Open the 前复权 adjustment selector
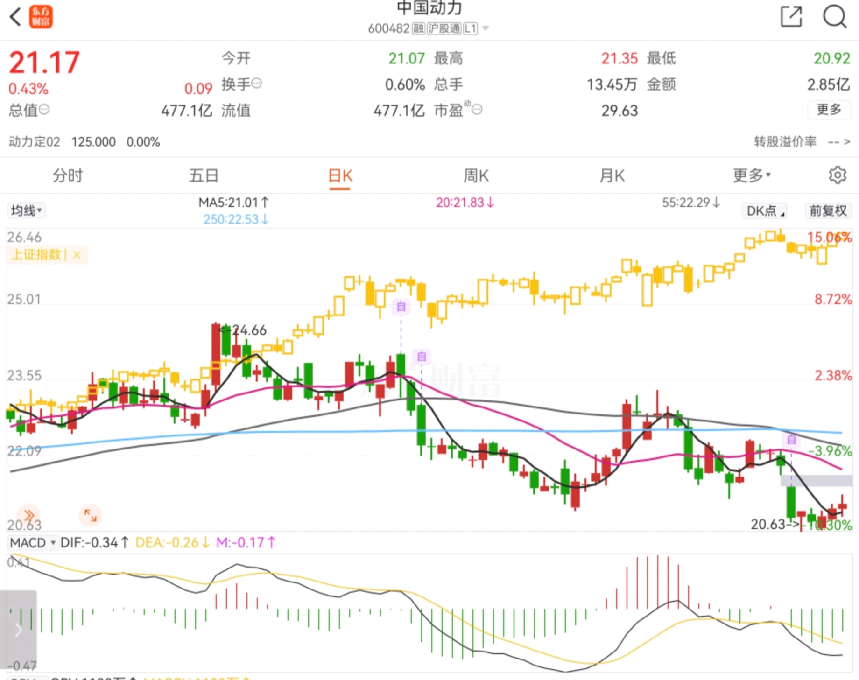Viewport: 859px width, 680px height. 828,211
